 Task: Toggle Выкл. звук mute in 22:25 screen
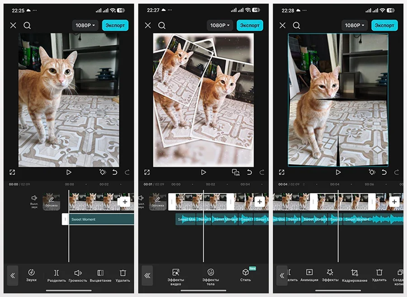(34, 200)
